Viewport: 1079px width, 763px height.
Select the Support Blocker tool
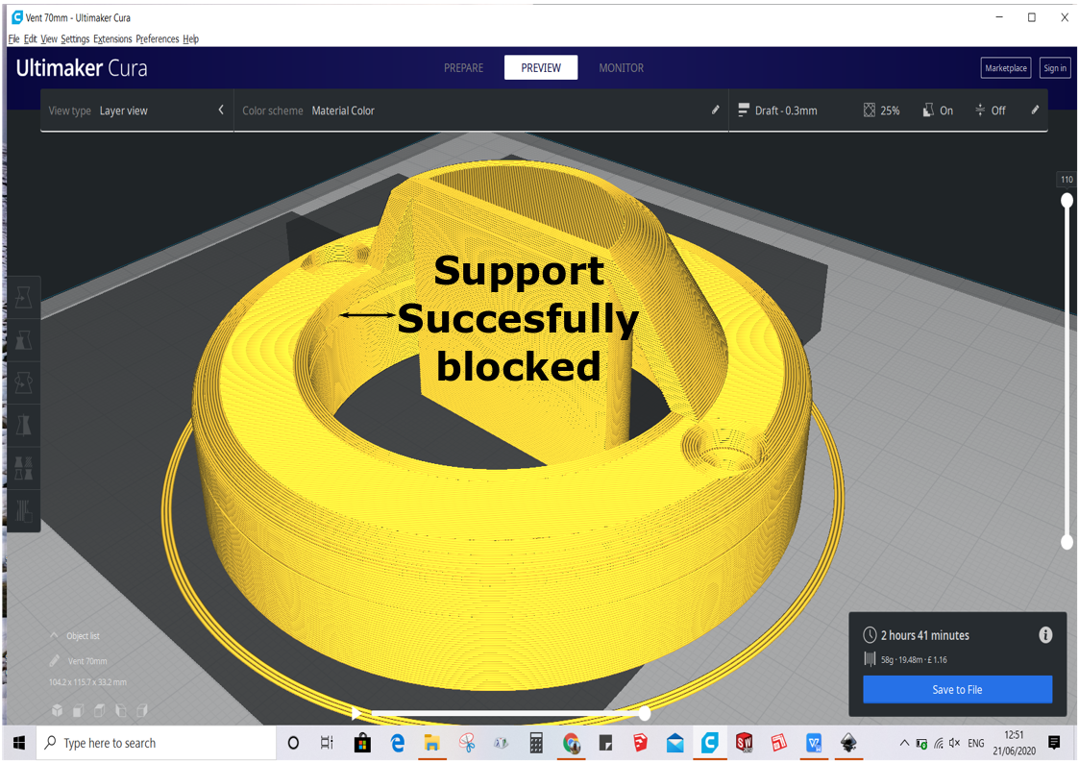coord(23,510)
